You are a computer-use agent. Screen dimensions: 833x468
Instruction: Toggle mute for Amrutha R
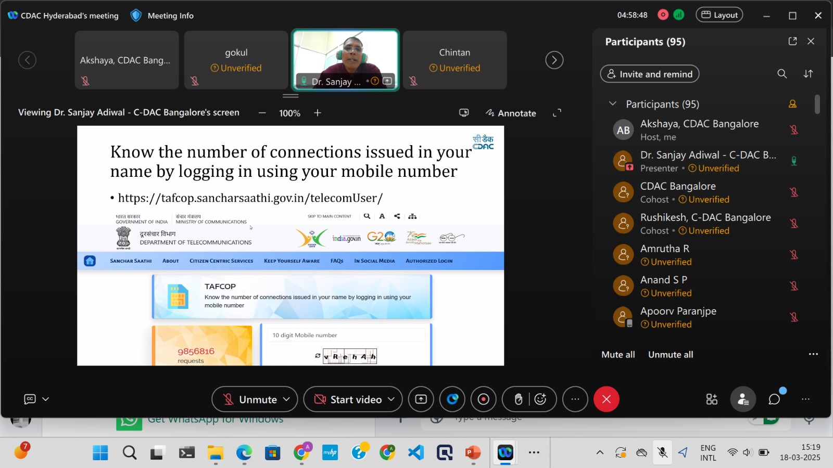click(794, 255)
